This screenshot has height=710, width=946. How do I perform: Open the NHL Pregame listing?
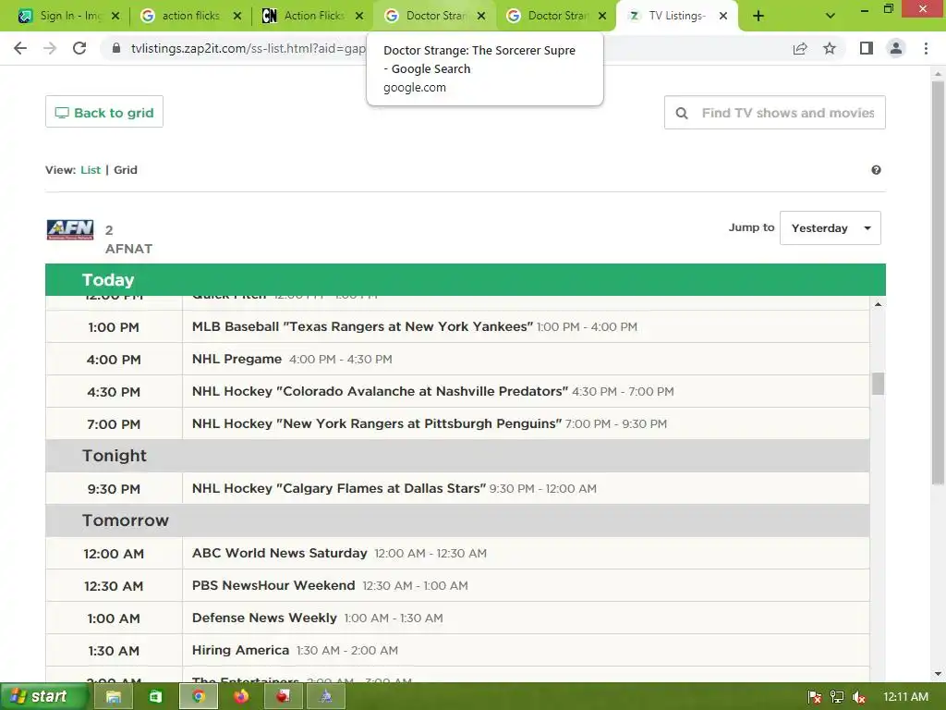coord(236,360)
